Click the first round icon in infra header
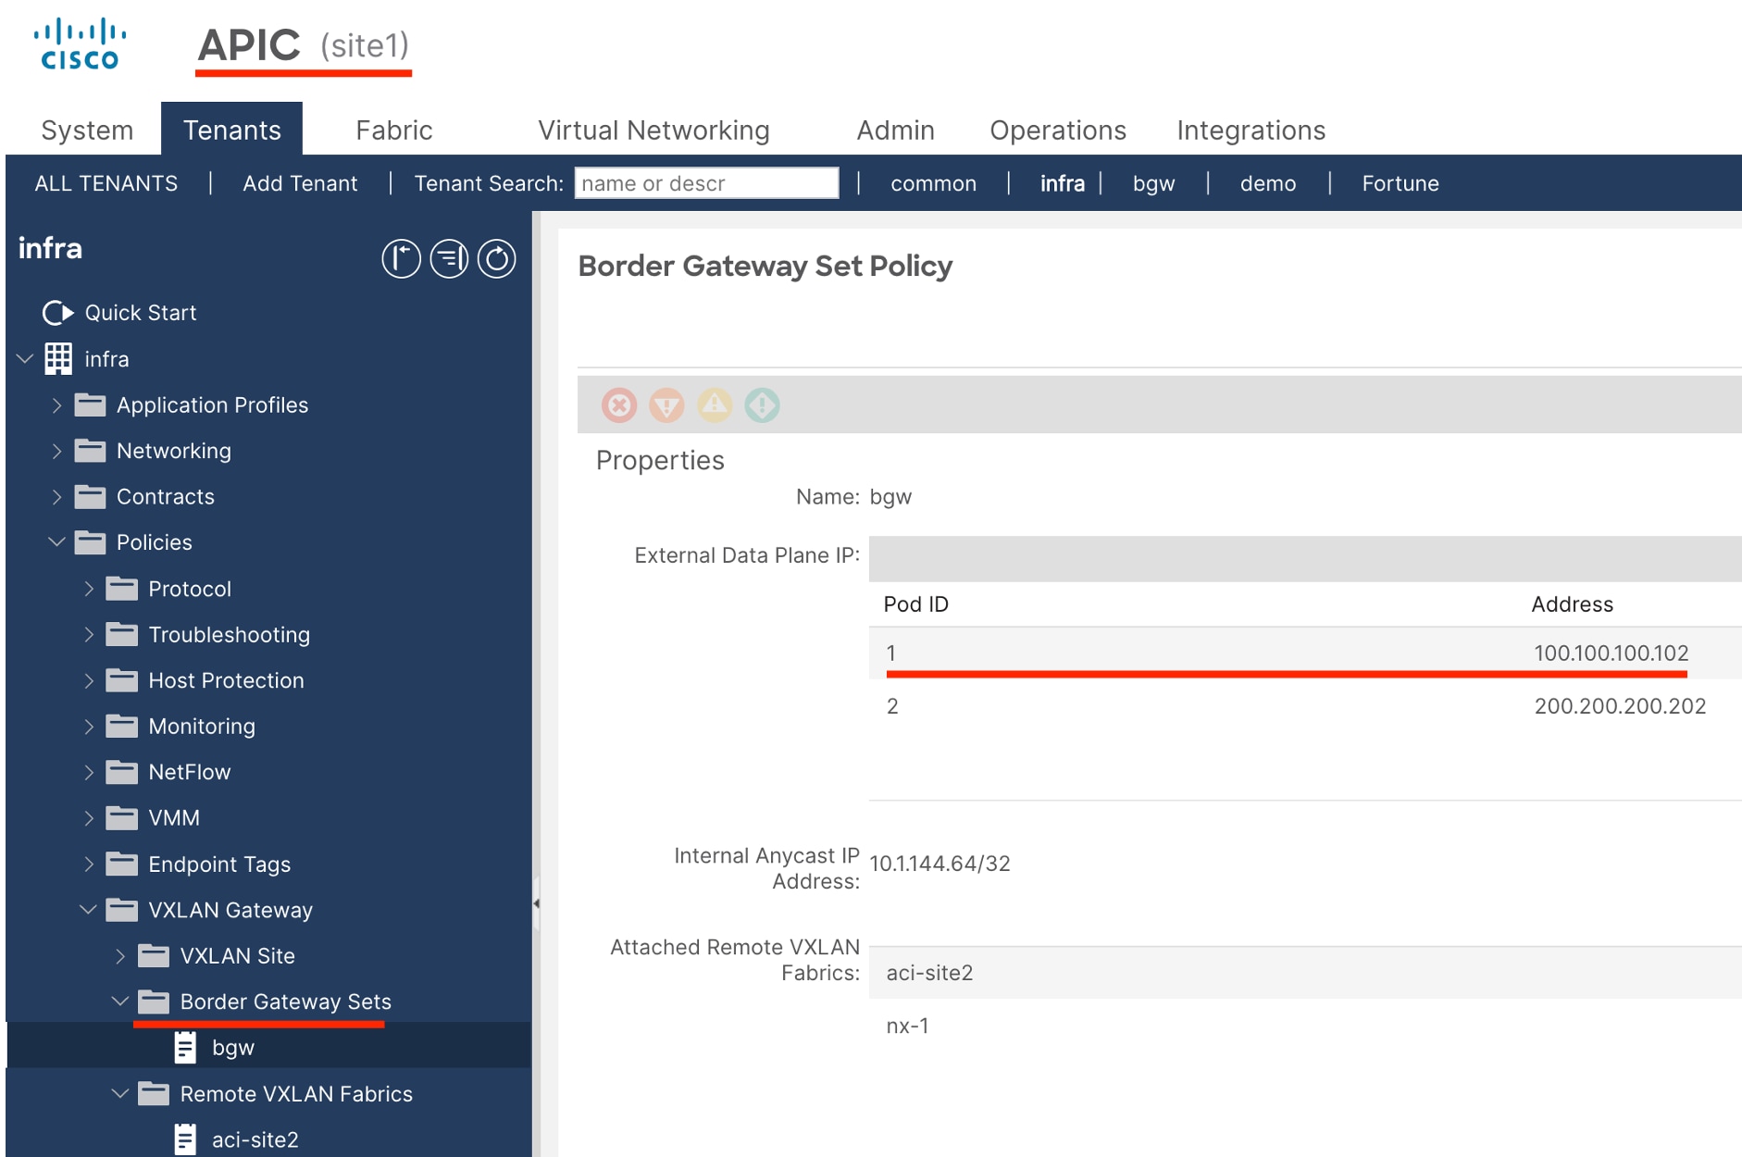Screen dimensions: 1742x1157 [x=401, y=259]
